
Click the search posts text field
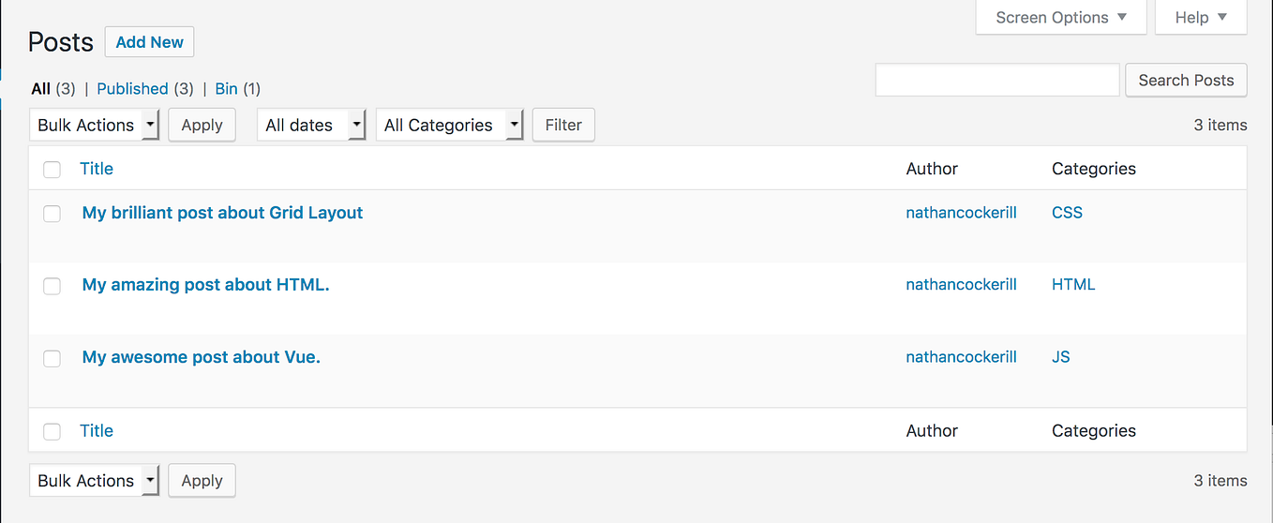coord(996,81)
